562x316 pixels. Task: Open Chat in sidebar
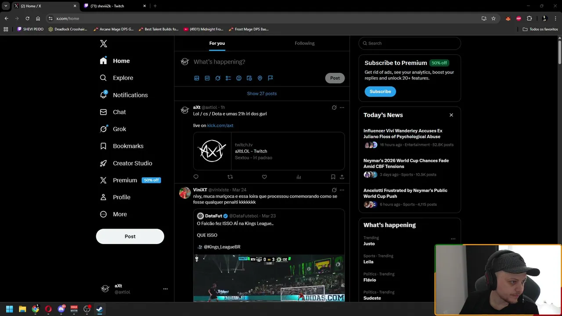[x=113, y=112]
